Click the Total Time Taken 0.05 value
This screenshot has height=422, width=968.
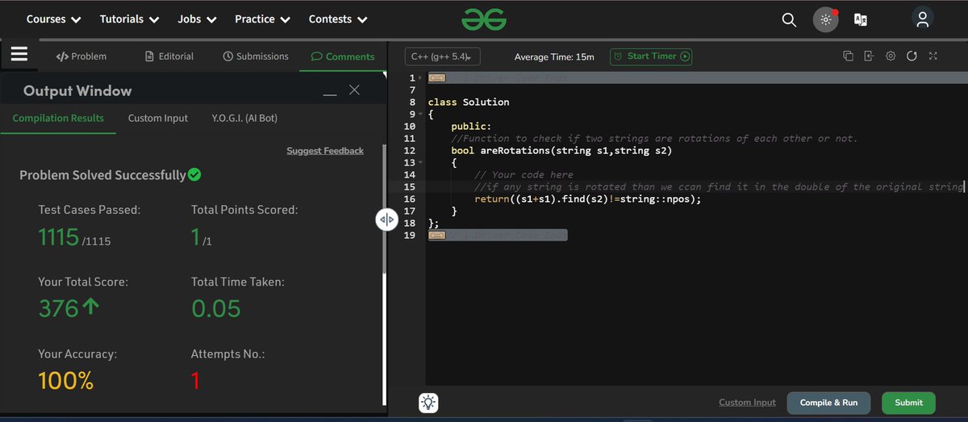(x=216, y=308)
